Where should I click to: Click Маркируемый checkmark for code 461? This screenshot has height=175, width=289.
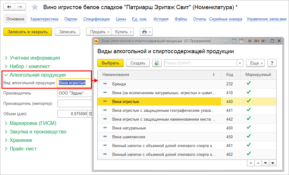pyautogui.click(x=249, y=145)
